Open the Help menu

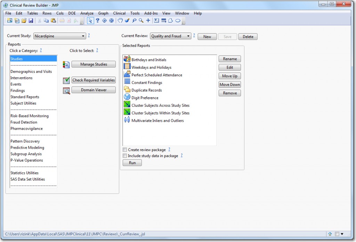pyautogui.click(x=197, y=13)
